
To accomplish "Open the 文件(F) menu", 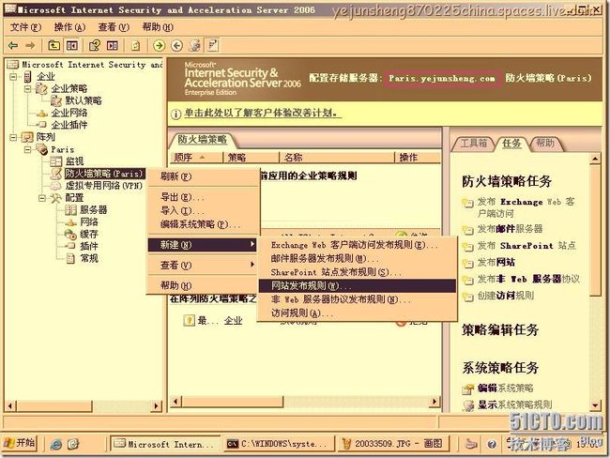I will pos(25,27).
